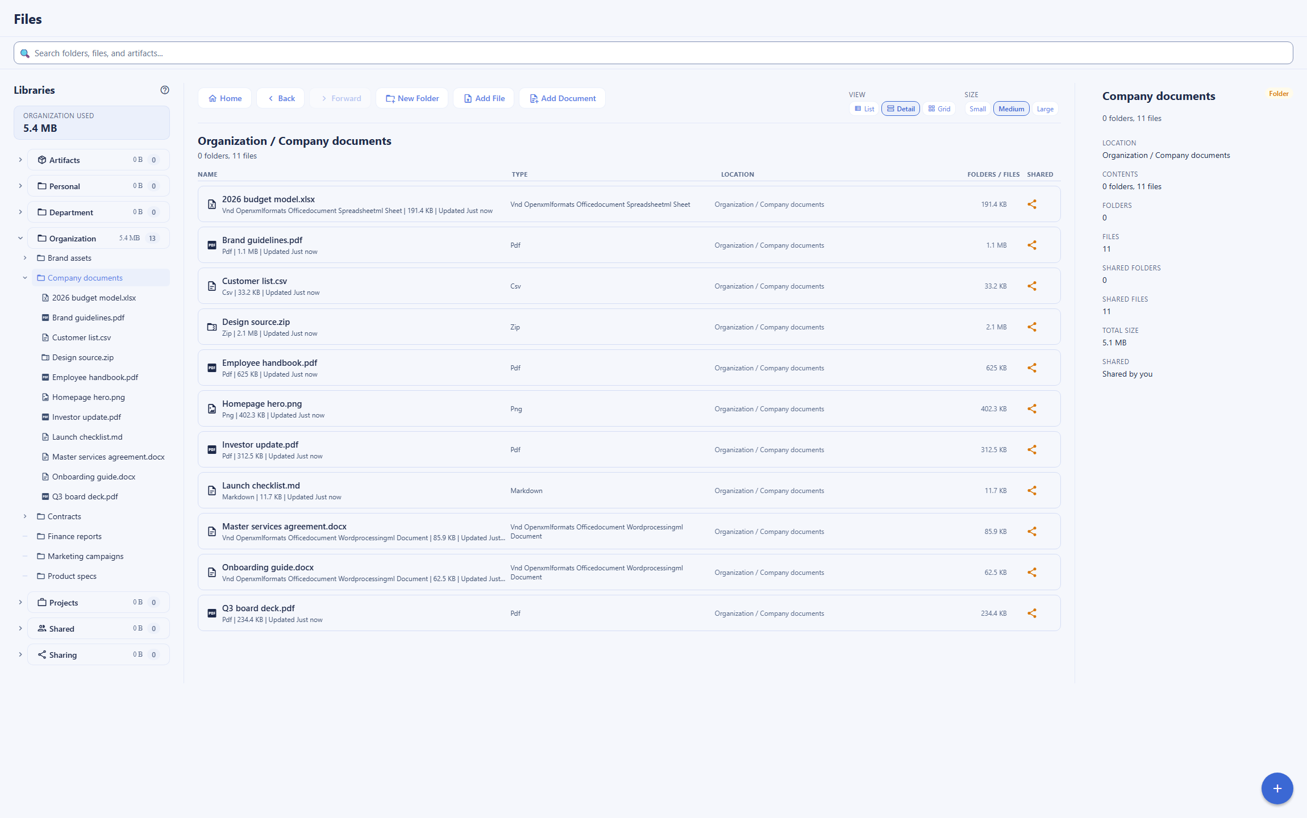The width and height of the screenshot is (1307, 818).
Task: Go to Home
Action: coord(225,98)
